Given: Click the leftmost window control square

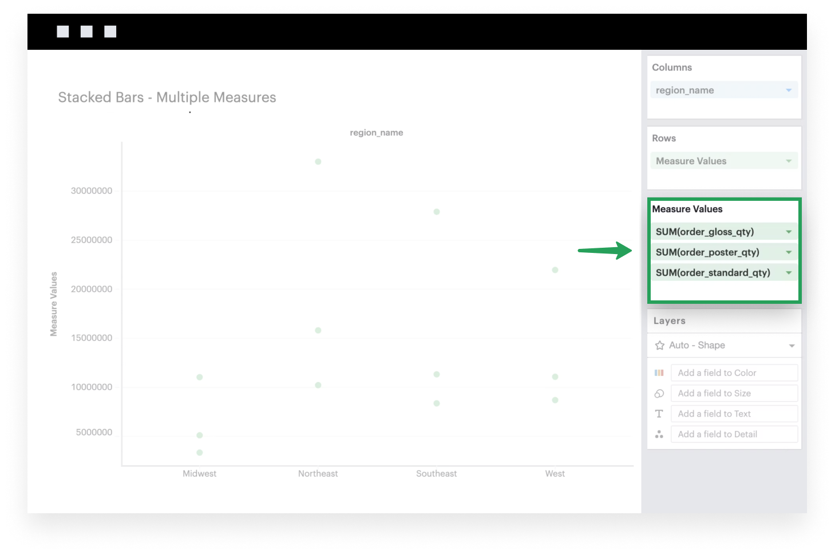Looking at the screenshot, I should coord(63,31).
